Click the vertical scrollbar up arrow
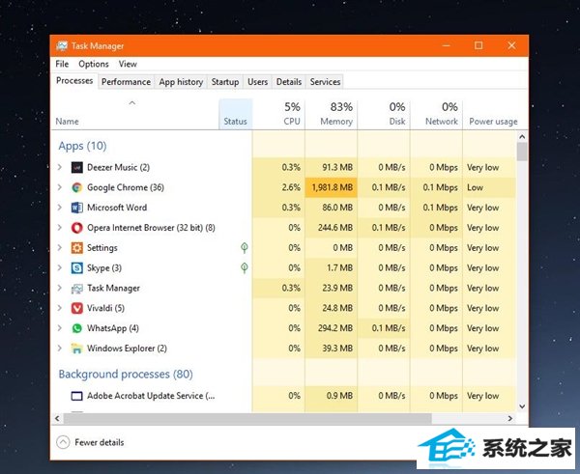This screenshot has width=580, height=474. coord(522,137)
